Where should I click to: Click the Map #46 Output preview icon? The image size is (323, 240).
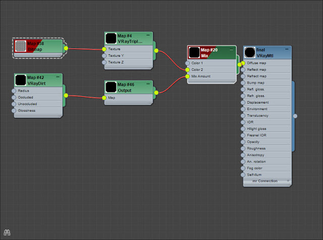[111, 87]
